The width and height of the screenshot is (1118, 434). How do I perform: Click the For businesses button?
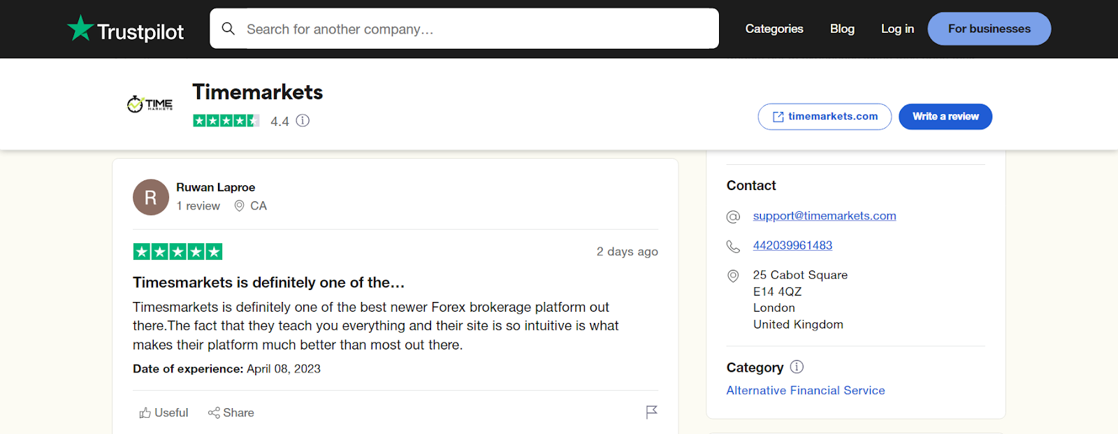[x=989, y=29]
